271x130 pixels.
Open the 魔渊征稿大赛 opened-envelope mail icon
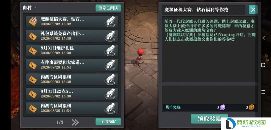click(x=33, y=22)
